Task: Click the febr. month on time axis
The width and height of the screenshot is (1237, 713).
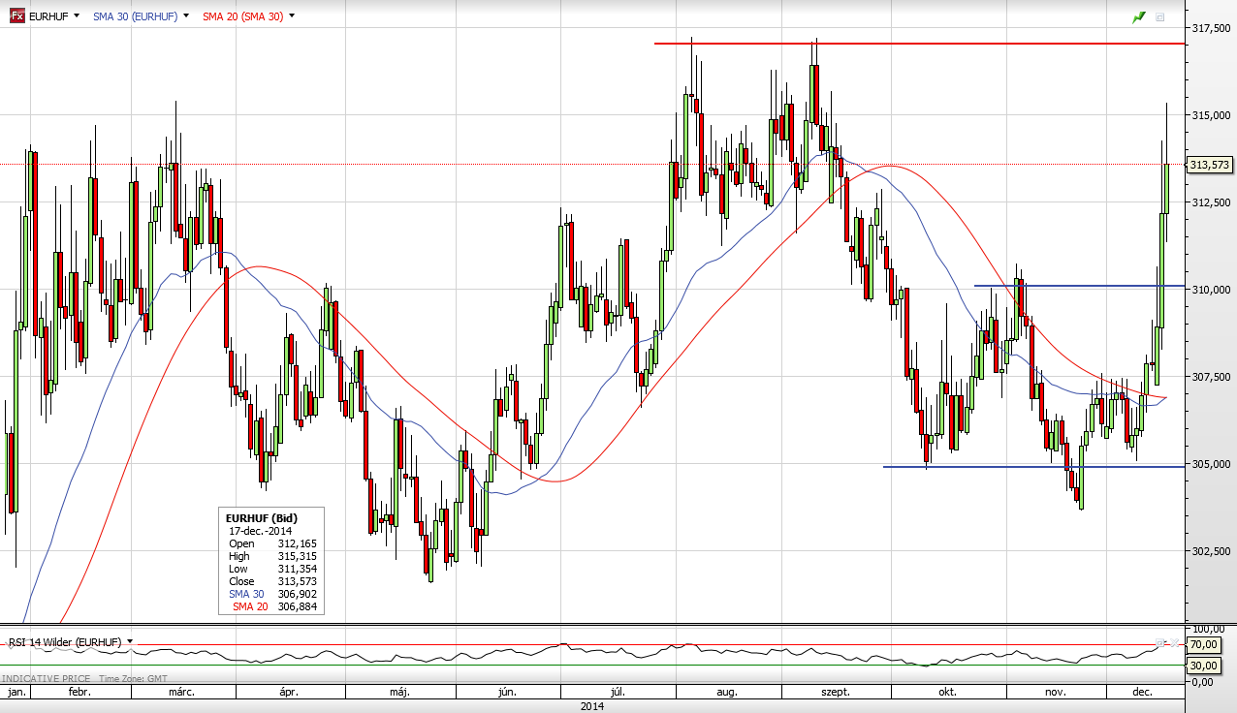Action: click(79, 693)
